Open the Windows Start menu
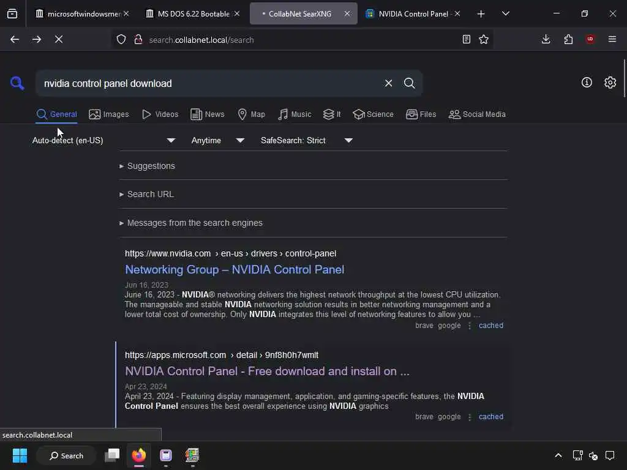The image size is (627, 470). pos(20,455)
